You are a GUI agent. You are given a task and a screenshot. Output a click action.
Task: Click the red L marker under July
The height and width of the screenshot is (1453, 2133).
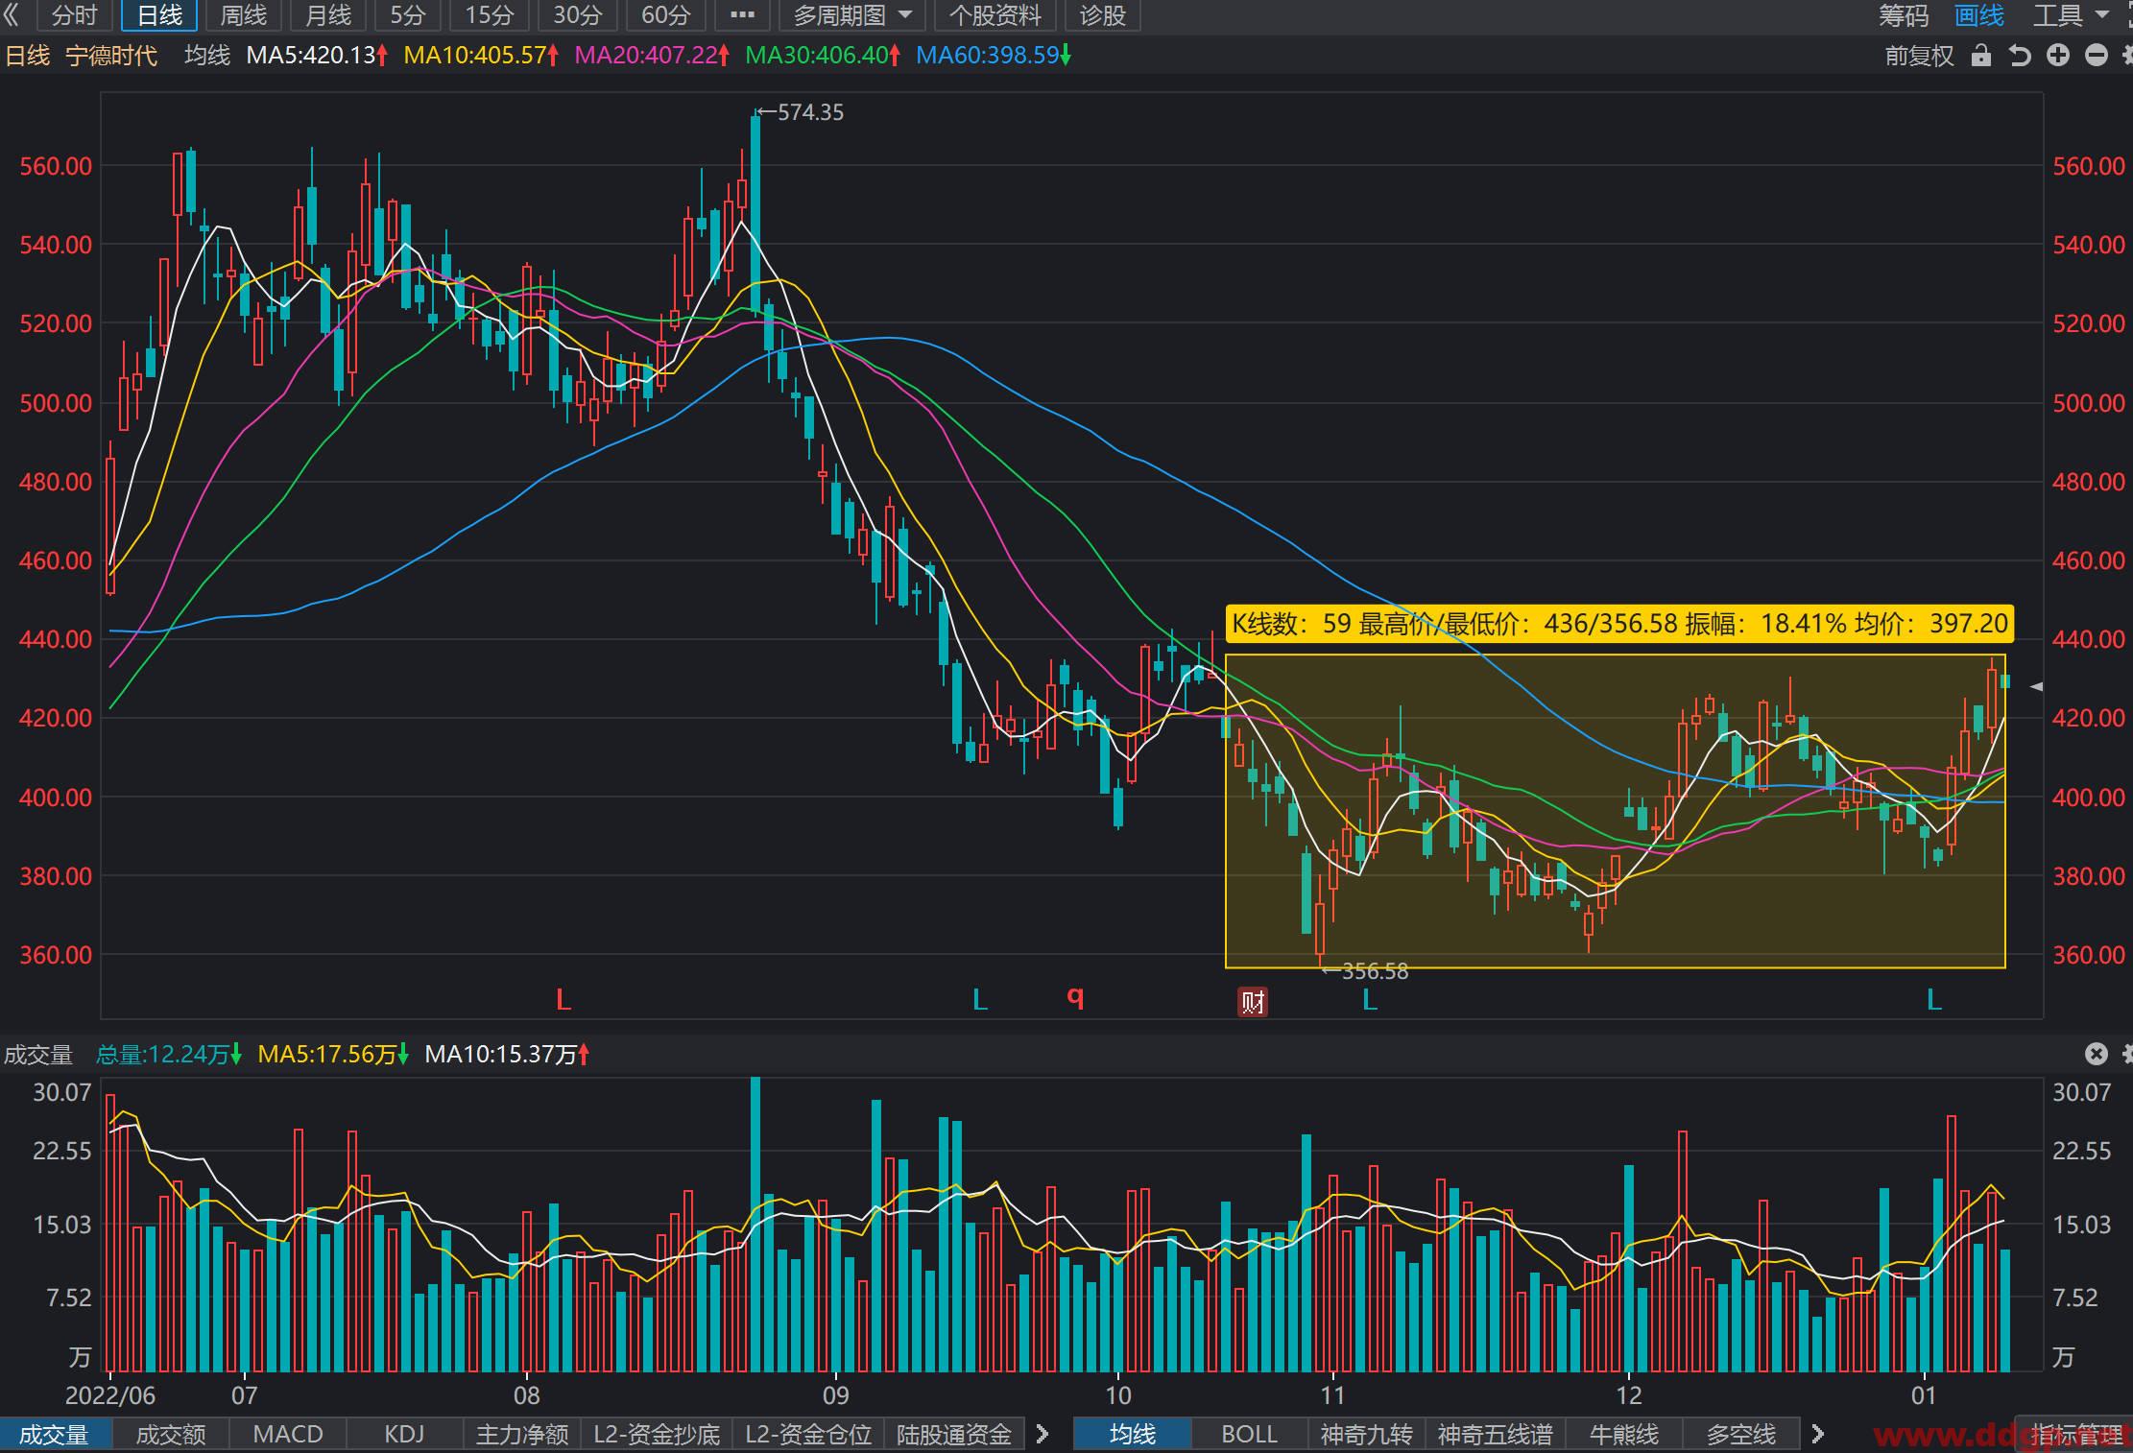[x=563, y=1000]
